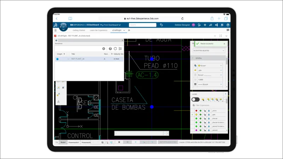The height and width of the screenshot is (159, 283).
Task: Toggle visibility of _cierre layer
Action: tap(200, 111)
